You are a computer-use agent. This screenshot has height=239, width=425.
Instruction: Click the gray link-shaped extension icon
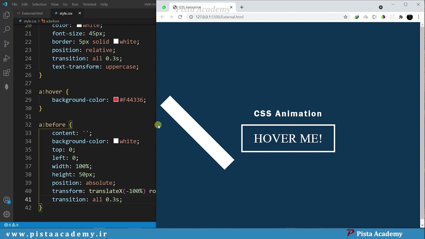(366, 17)
